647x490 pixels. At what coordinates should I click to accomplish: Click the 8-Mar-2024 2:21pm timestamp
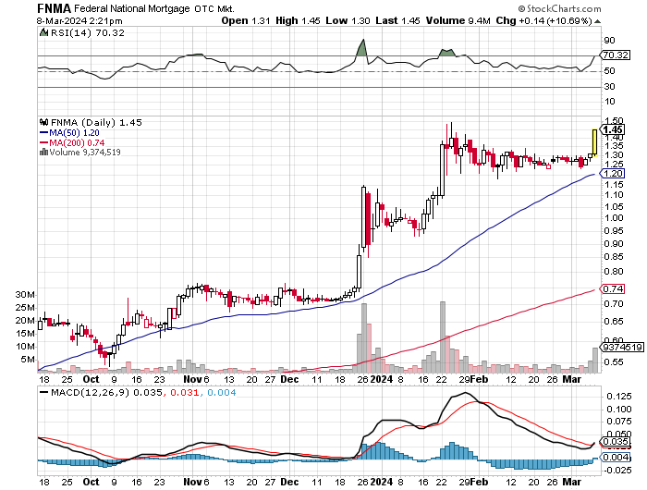(x=79, y=20)
